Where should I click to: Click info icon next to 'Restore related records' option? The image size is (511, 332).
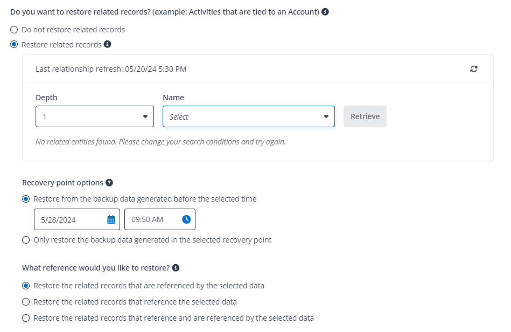[x=108, y=44]
